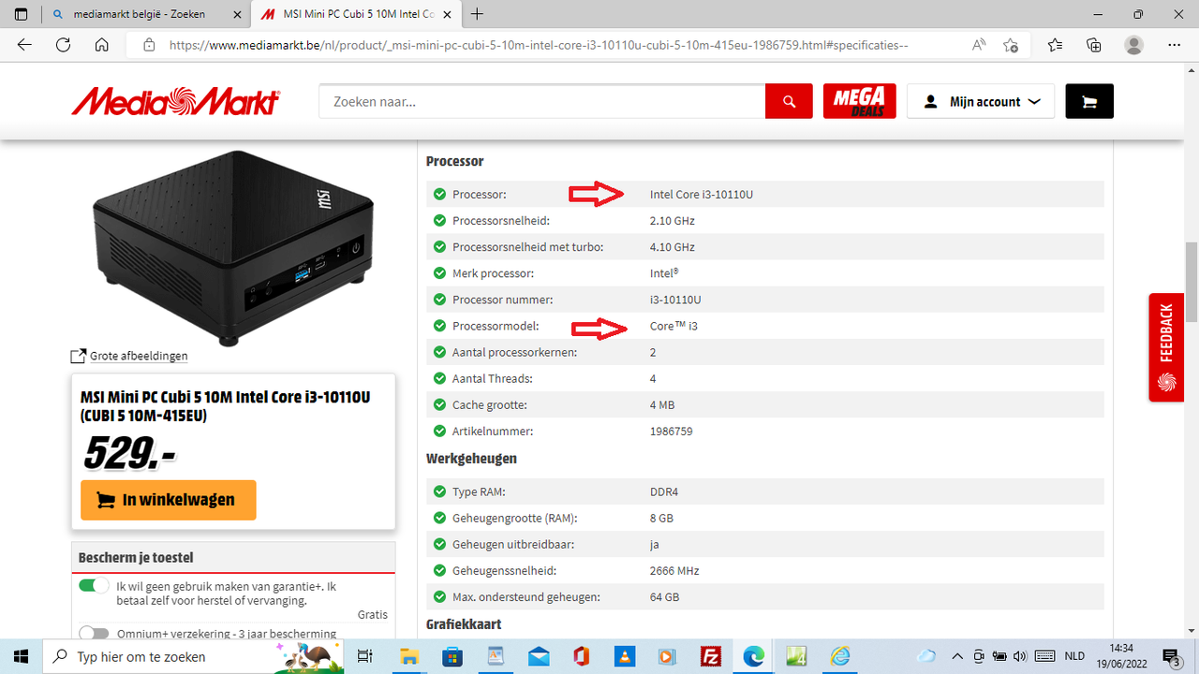Click the MSI Cubi product image

tap(234, 248)
